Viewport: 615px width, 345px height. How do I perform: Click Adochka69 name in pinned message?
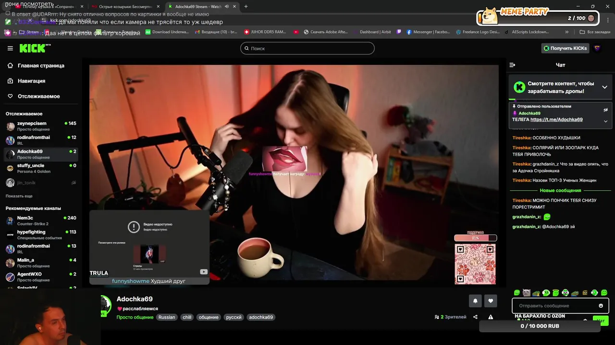click(529, 113)
